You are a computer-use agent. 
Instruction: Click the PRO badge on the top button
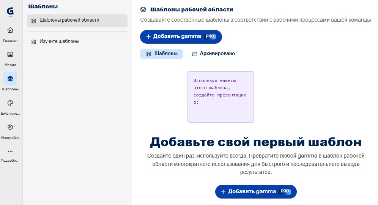210,36
